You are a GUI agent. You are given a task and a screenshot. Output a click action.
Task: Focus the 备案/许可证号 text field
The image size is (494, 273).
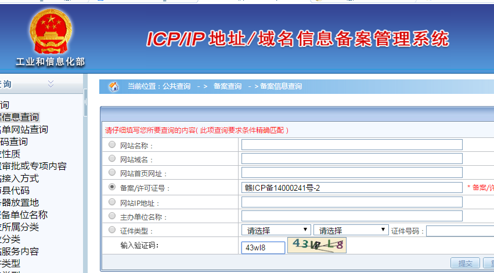click(x=352, y=187)
